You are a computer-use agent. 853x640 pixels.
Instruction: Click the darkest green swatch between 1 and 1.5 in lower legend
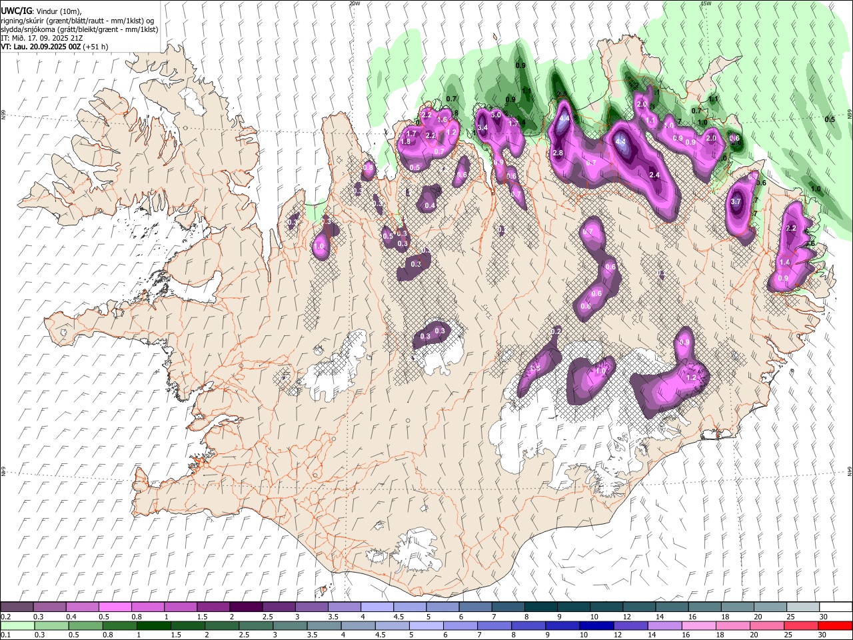(x=153, y=625)
